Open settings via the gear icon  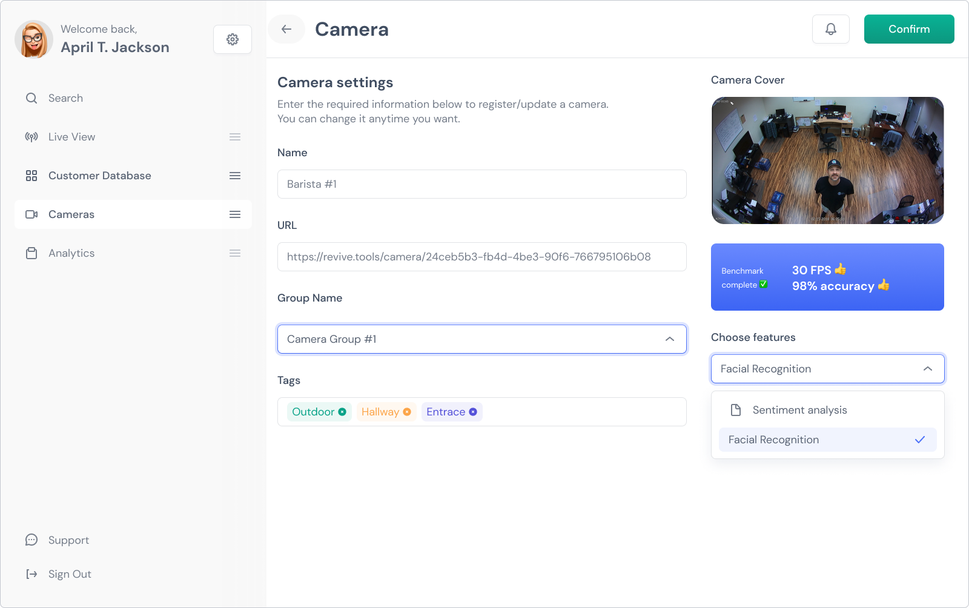click(233, 39)
